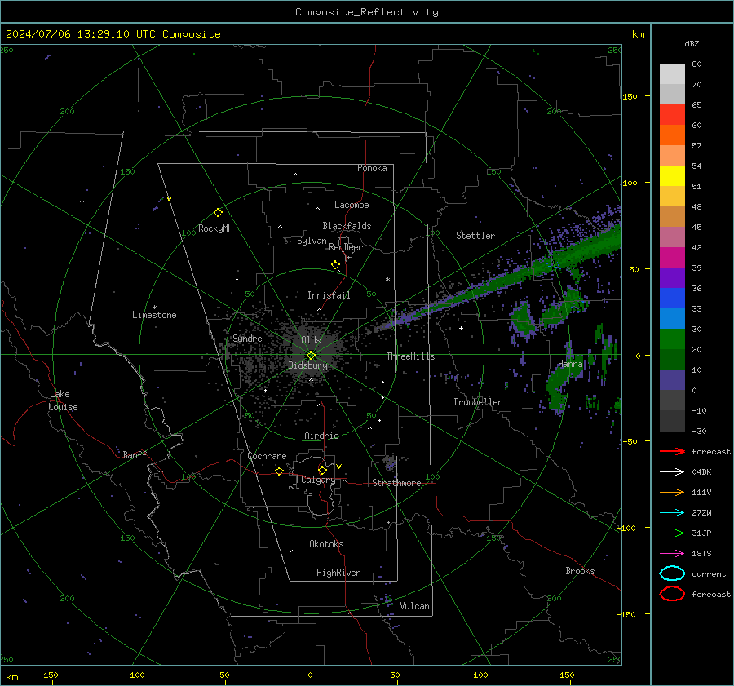Viewport: 734px width, 686px height.
Task: Click the cyan 27ZW arrow in the legend
Action: 672,513
